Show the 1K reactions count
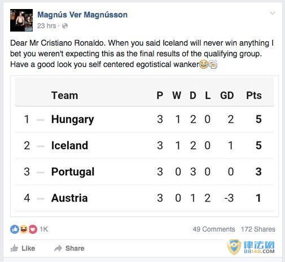 click(x=43, y=229)
